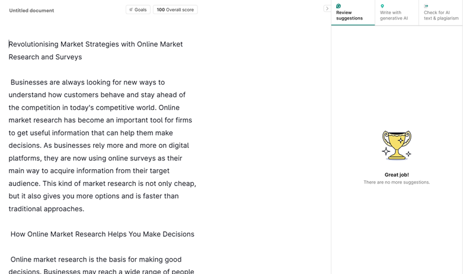
Task: Click 'There are no more suggestions' text
Action: tap(396, 182)
